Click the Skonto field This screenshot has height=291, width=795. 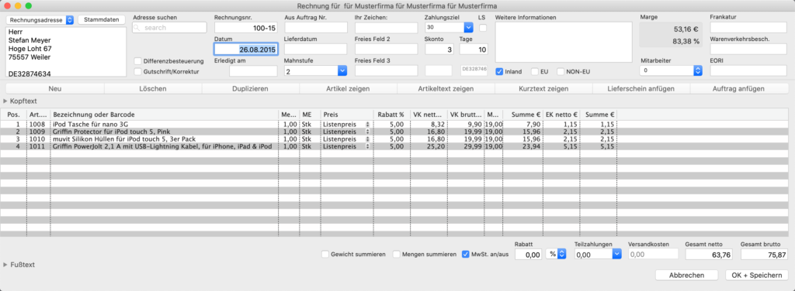(439, 49)
